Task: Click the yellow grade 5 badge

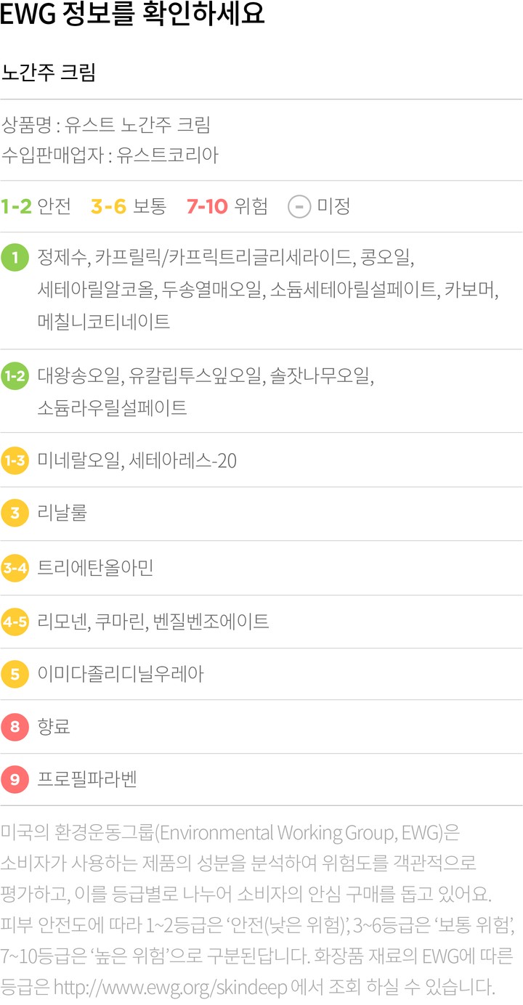Action: click(x=15, y=674)
